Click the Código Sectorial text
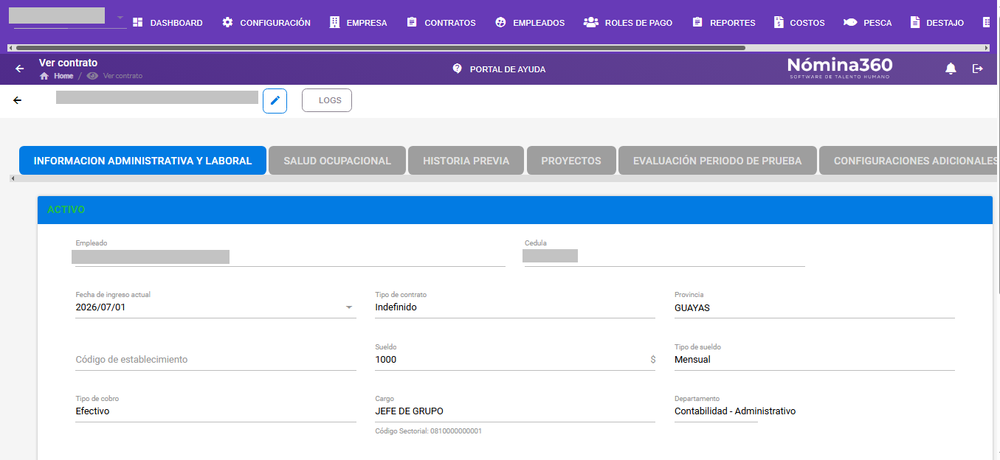1000x460 pixels. pyautogui.click(x=428, y=431)
